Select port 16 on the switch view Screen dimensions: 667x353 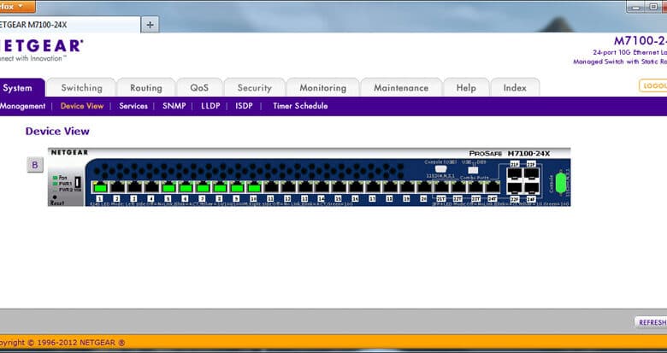[356, 186]
